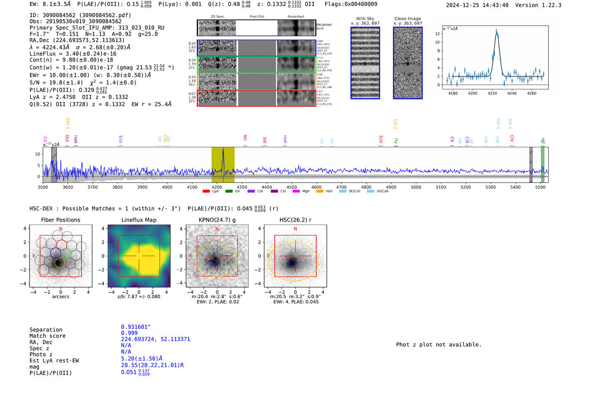Click the green OII legend swatch
The width and height of the screenshot is (591, 402).
(x=229, y=192)
